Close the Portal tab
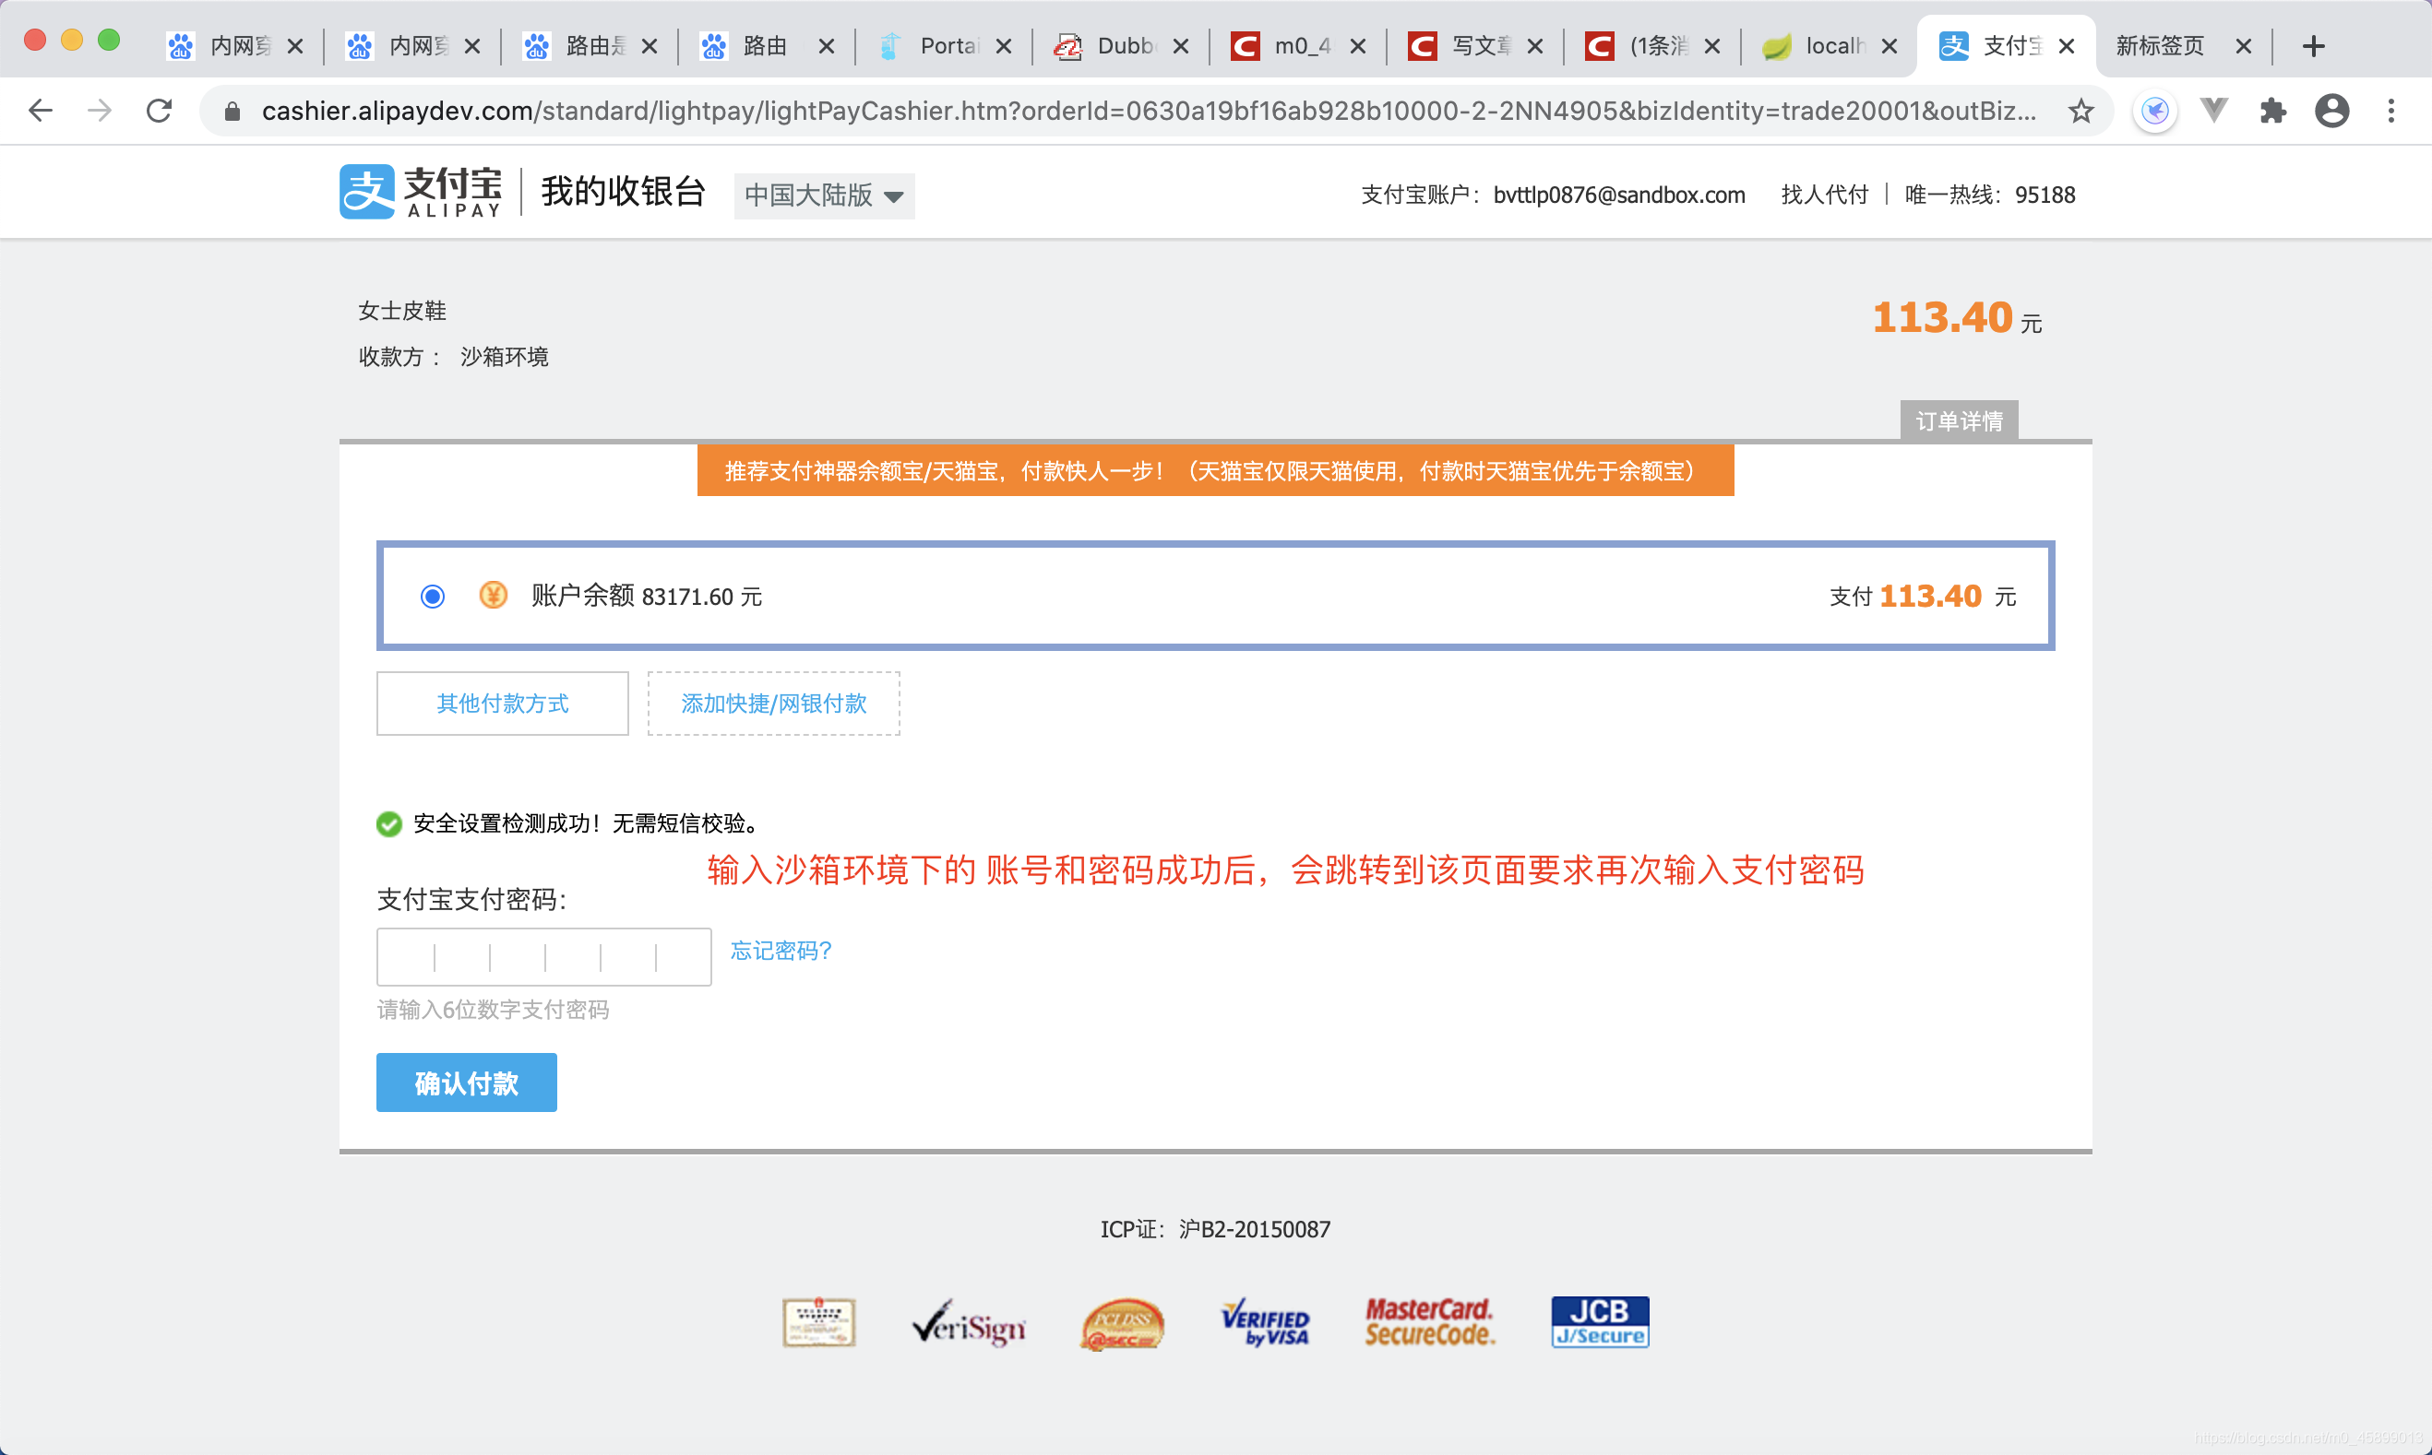 1004,46
